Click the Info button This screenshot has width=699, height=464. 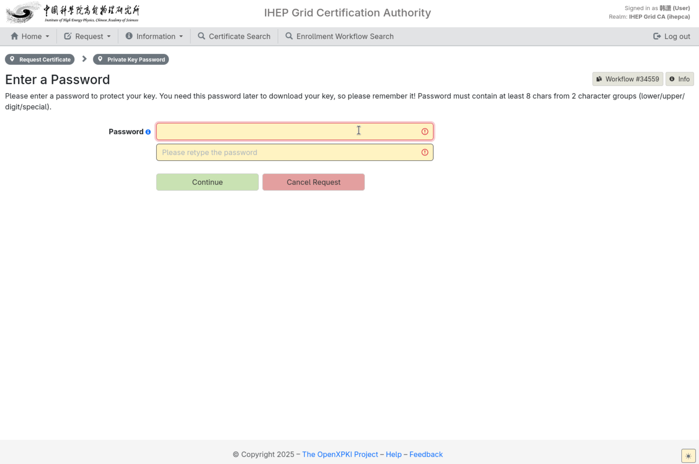click(679, 79)
